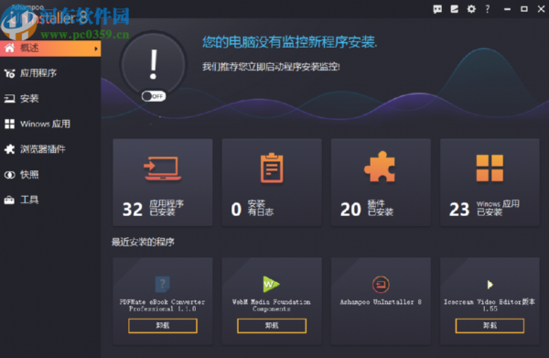Click the eye icon beside 快照
Viewport: 549px width, 358px height.
coord(9,175)
